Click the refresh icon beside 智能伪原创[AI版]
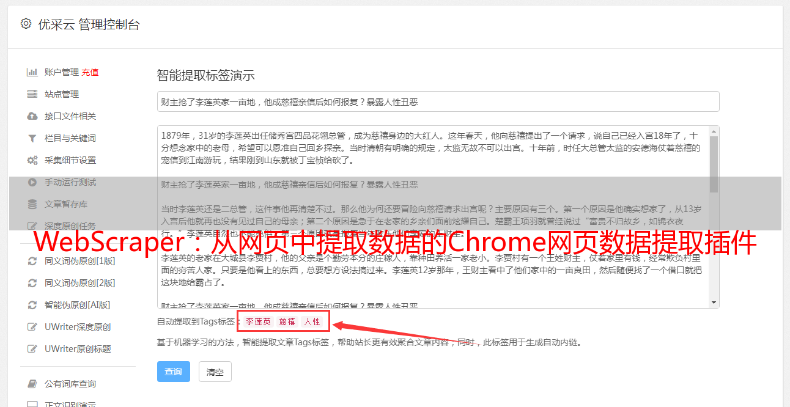The width and height of the screenshot is (790, 407). (32, 305)
